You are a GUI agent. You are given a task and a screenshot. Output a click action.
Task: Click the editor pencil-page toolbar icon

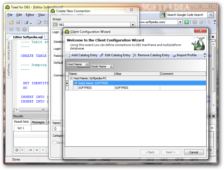tap(39, 22)
